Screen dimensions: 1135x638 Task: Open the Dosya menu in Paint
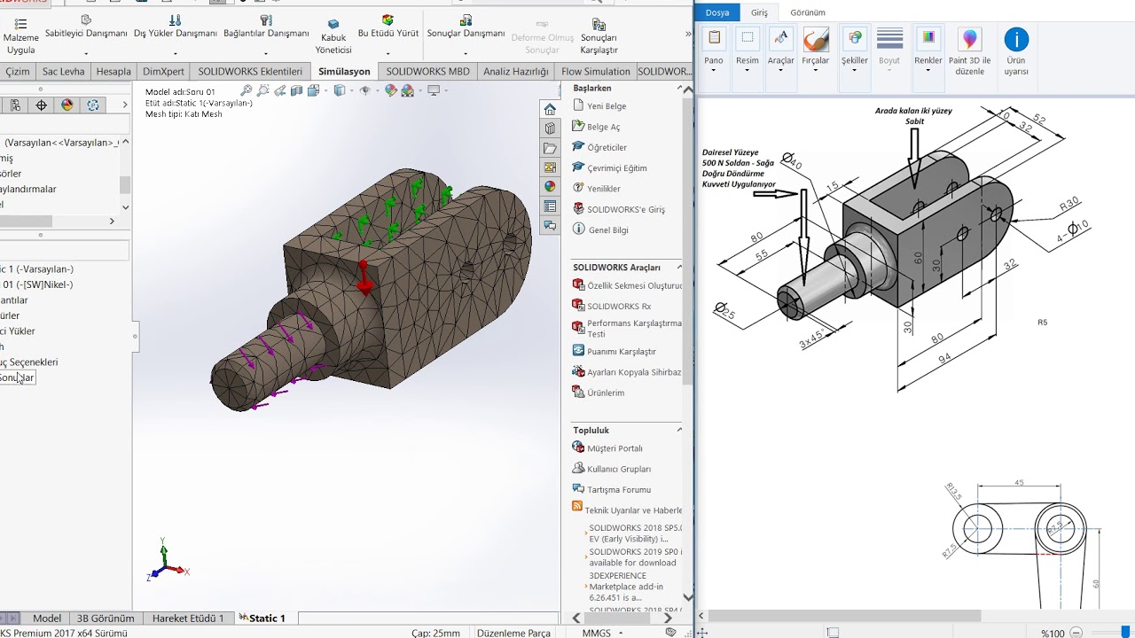point(717,12)
